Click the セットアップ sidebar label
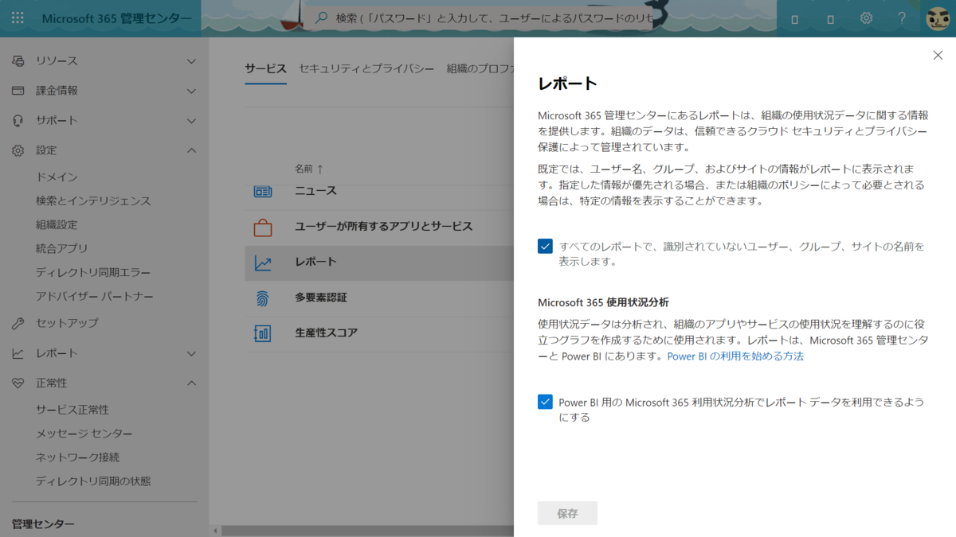The image size is (956, 537). [x=67, y=323]
